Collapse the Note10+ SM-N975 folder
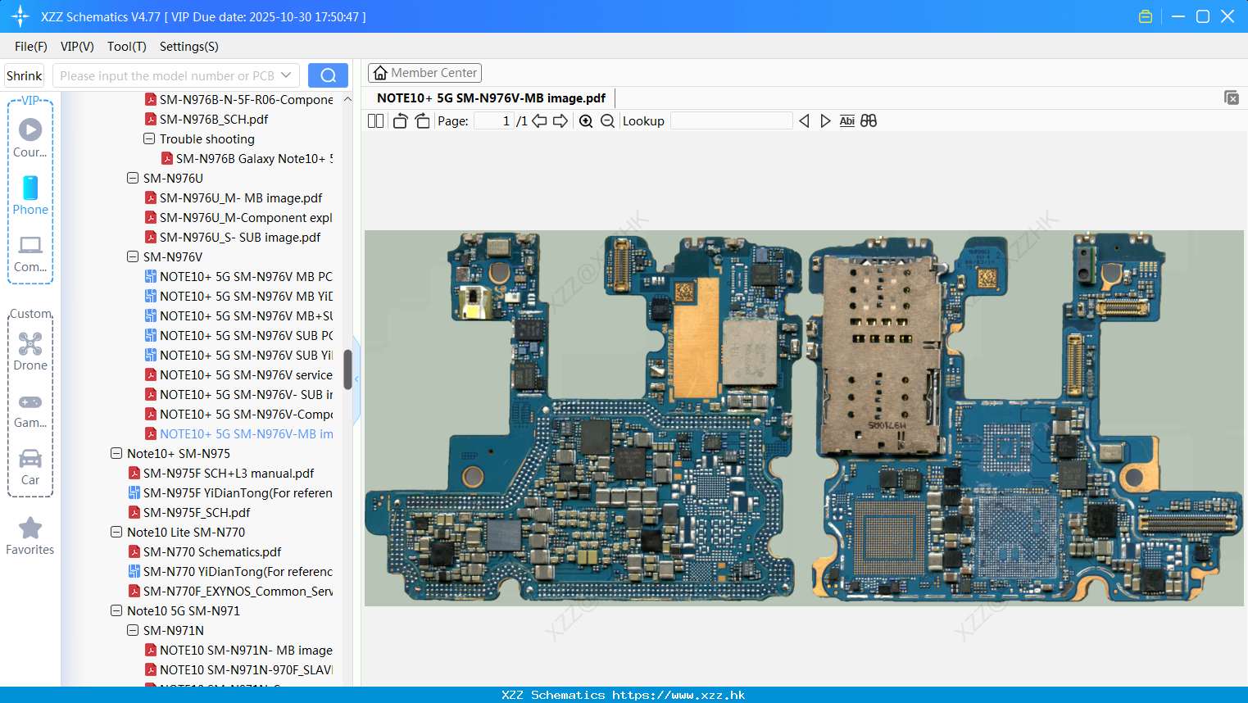1248x703 pixels. point(116,454)
